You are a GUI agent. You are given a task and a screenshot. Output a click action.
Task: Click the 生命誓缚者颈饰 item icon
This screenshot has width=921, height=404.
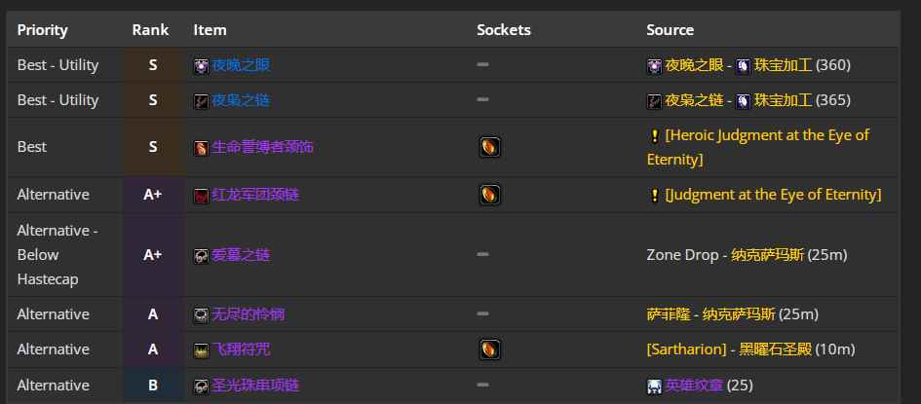[x=202, y=148]
